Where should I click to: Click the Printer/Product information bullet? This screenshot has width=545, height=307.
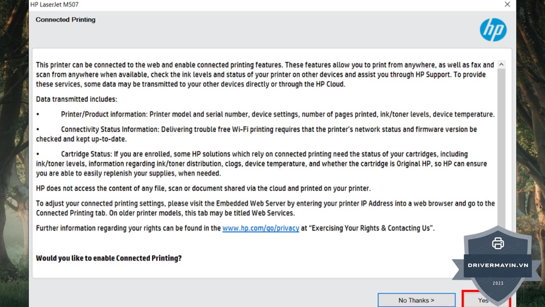click(x=278, y=114)
